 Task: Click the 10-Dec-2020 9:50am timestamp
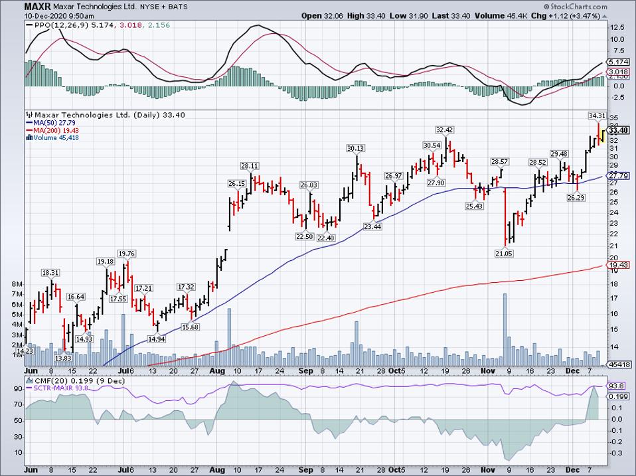[59, 16]
